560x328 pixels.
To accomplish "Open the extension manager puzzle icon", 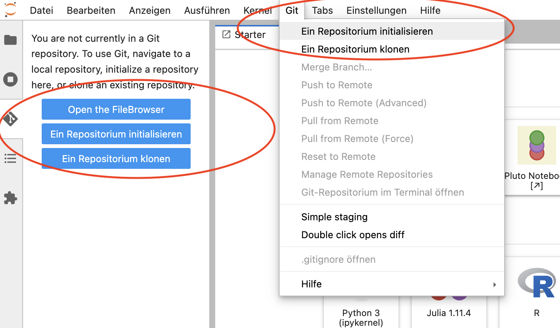I will pos(10,198).
